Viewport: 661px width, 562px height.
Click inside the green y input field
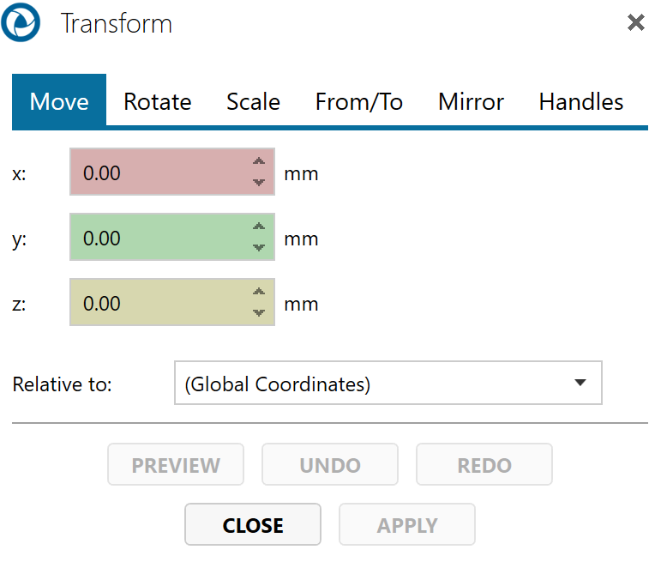pos(159,238)
